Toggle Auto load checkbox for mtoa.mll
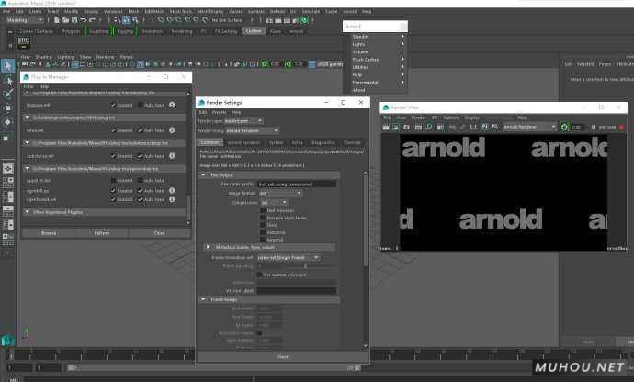This screenshot has height=382, width=634. coord(140,130)
